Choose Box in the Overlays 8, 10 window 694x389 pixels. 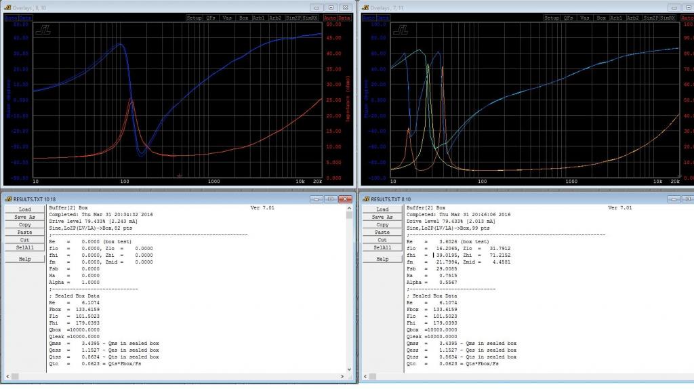[x=243, y=18]
